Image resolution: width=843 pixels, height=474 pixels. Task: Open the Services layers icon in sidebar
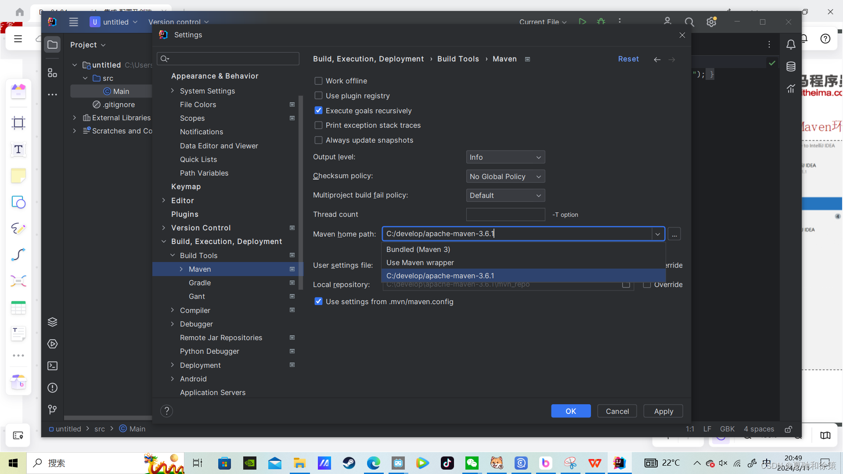tap(52, 322)
